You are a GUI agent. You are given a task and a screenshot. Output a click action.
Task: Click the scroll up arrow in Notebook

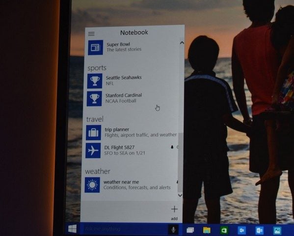[182, 43]
